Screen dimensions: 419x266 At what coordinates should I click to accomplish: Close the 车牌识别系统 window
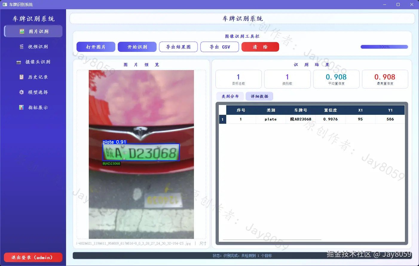(x=412, y=4)
